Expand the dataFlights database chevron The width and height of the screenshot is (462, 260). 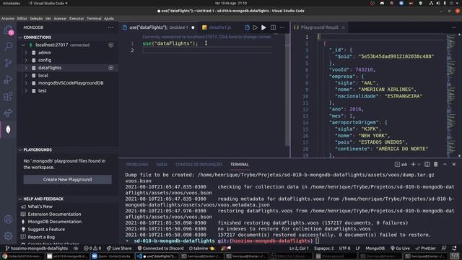click(26, 68)
